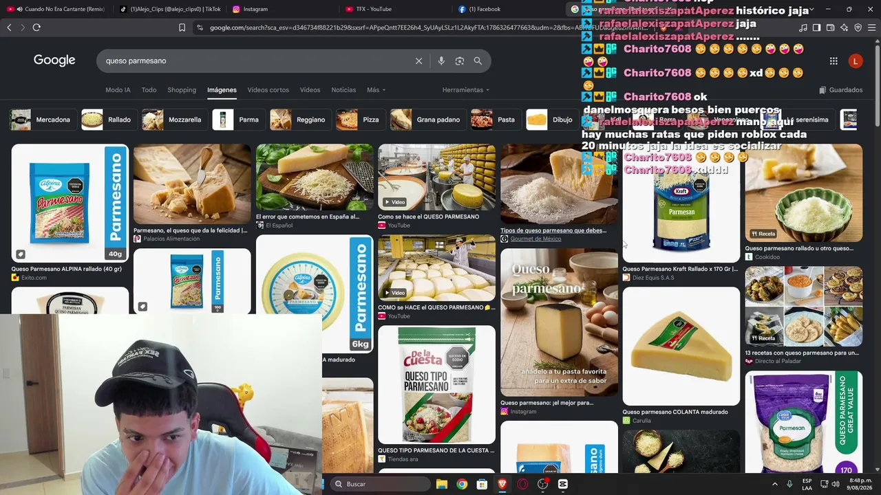This screenshot has height=495, width=881.
Task: Clear the search box with the X icon
Action: (418, 60)
